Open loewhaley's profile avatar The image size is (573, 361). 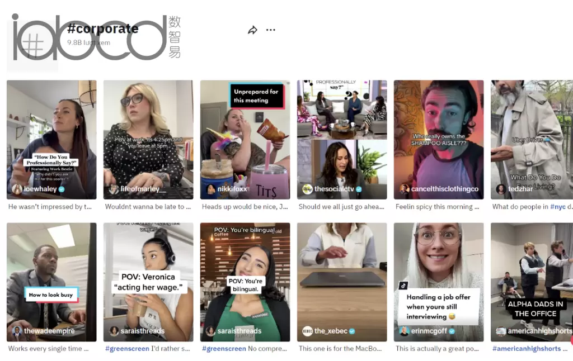point(17,189)
